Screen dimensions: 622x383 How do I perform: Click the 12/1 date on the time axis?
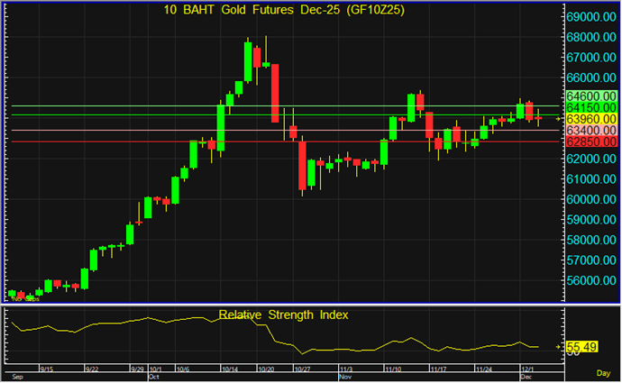tap(525, 369)
